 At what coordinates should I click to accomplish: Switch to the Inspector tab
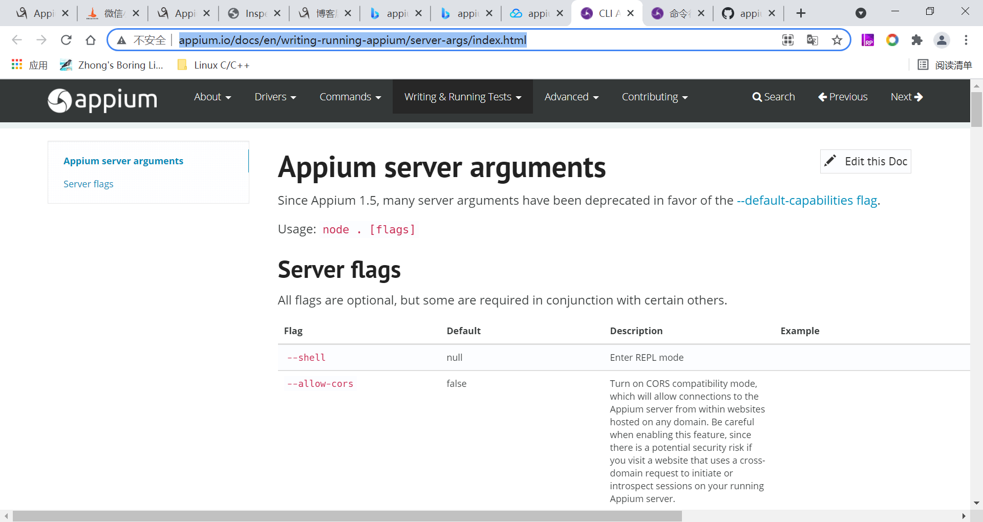(248, 13)
